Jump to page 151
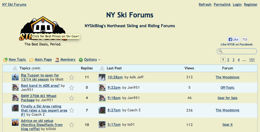The height and width of the screenshot is (132, 260). click(252, 60)
